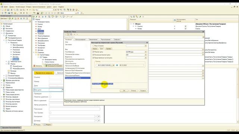239x134 pixels.
Task: Open the Язык (Страна) dropdown list
Action: (146, 46)
